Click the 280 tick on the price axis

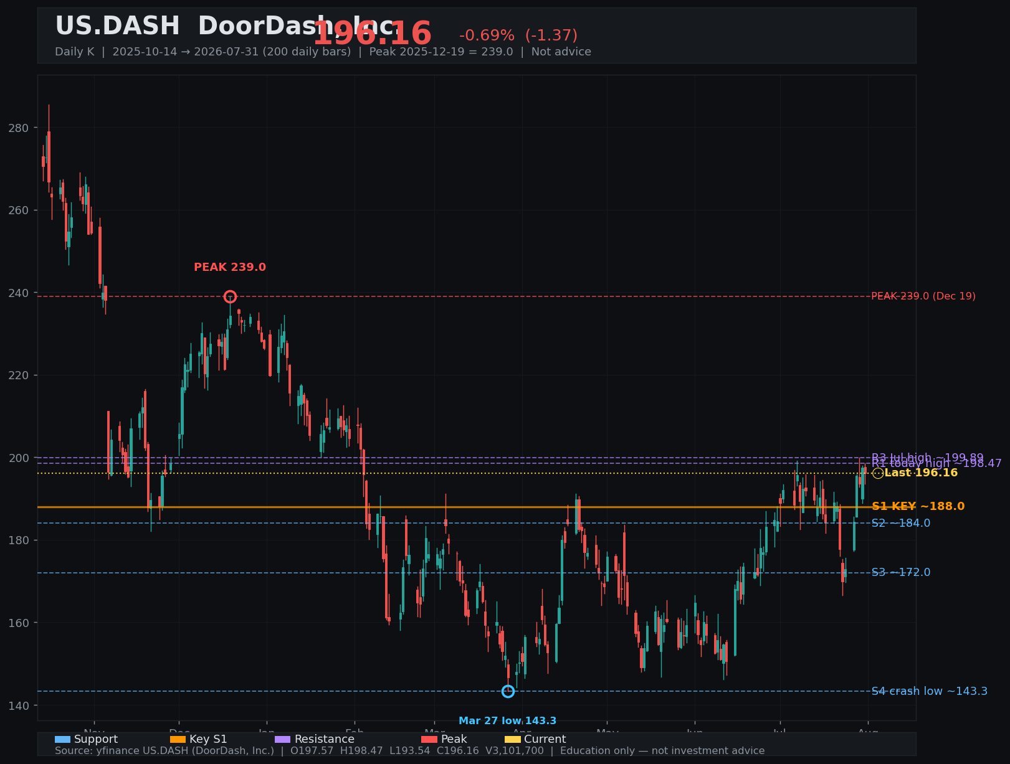tap(19, 128)
